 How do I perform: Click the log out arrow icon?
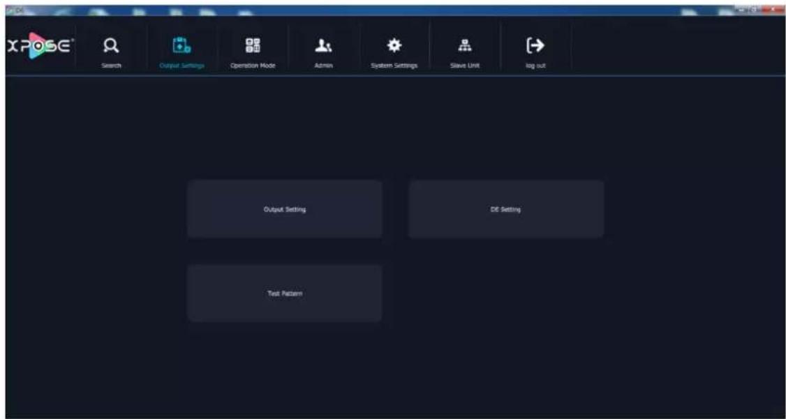click(535, 45)
